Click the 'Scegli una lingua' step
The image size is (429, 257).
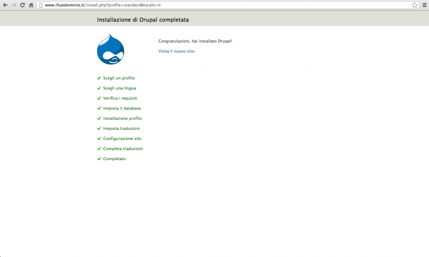pos(120,88)
